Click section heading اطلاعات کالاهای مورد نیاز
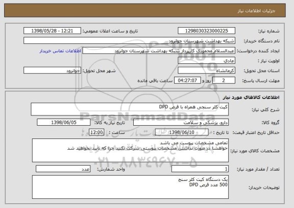Image resolution: width=294 pixels, height=208 pixels. tap(251, 97)
